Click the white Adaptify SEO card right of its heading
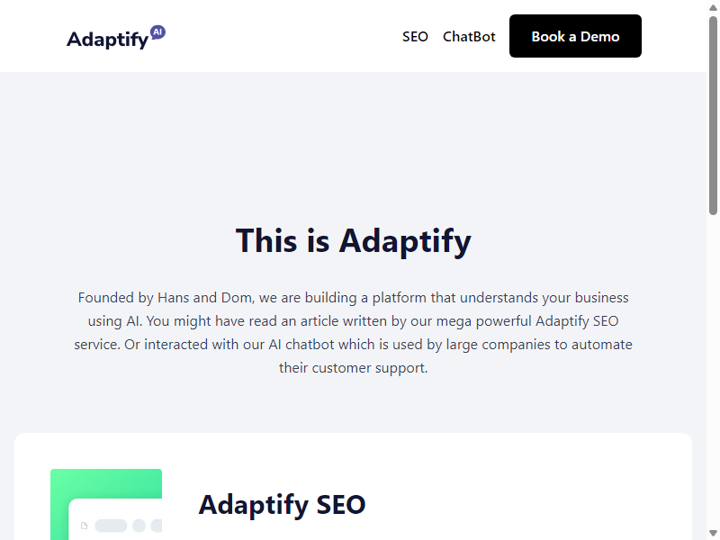Image resolution: width=720 pixels, height=540 pixels. pyautogui.click(x=528, y=504)
